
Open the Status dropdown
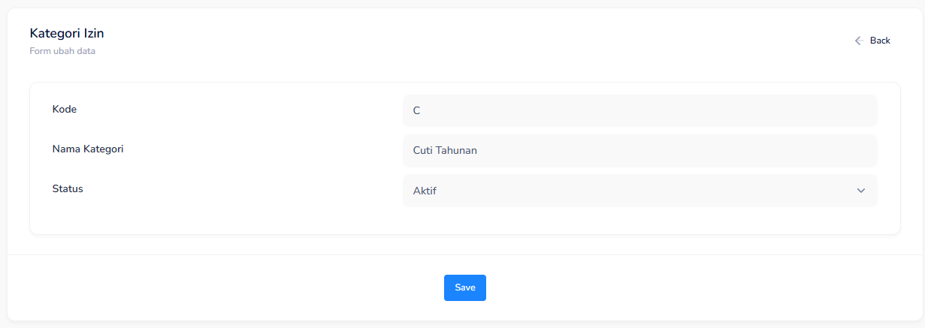pos(639,191)
